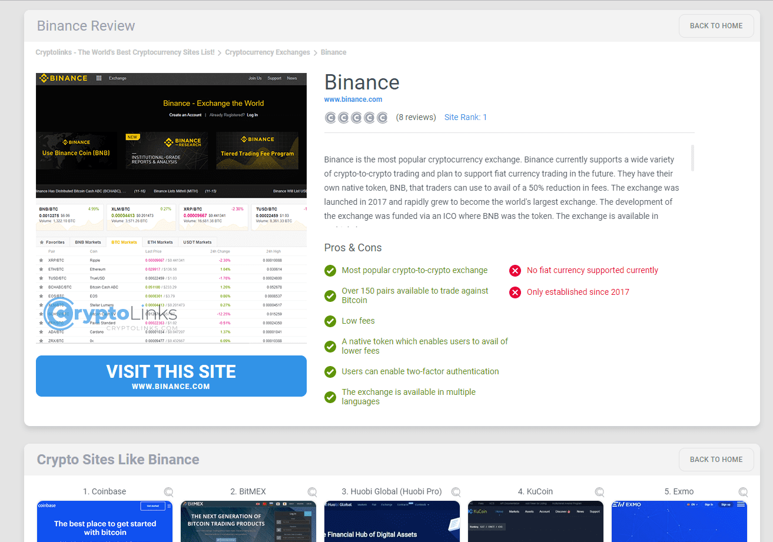
Task: Click the first rating coin icon
Action: click(330, 118)
